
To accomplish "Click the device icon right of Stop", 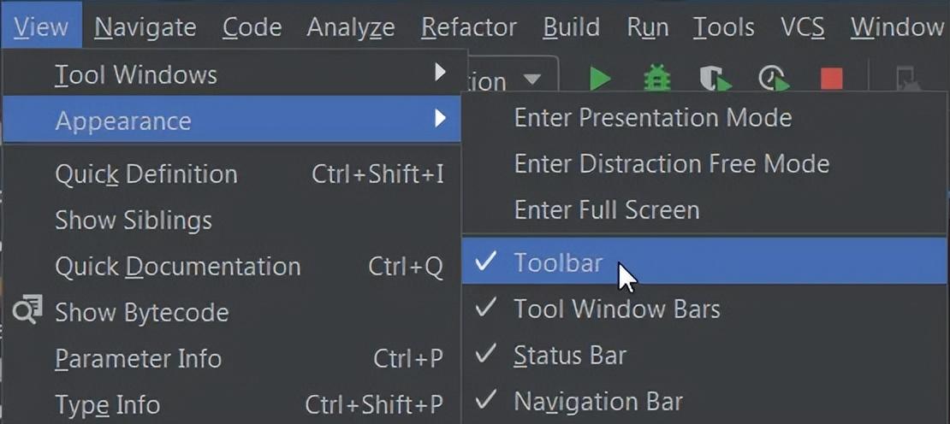I will [907, 79].
